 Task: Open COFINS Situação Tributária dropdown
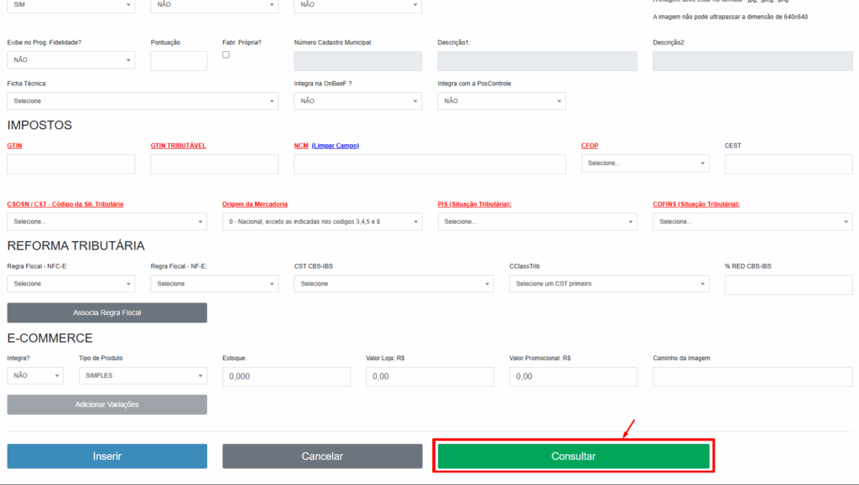point(752,222)
